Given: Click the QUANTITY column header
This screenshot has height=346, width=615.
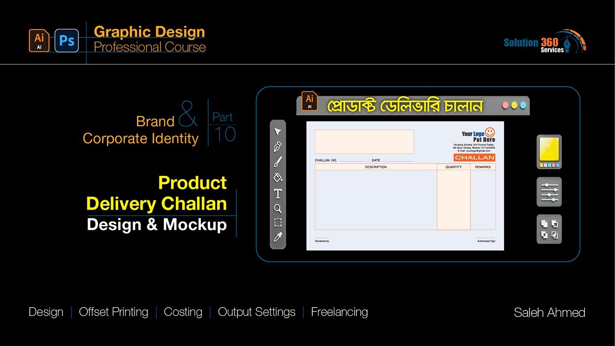Looking at the screenshot, I should [x=454, y=167].
